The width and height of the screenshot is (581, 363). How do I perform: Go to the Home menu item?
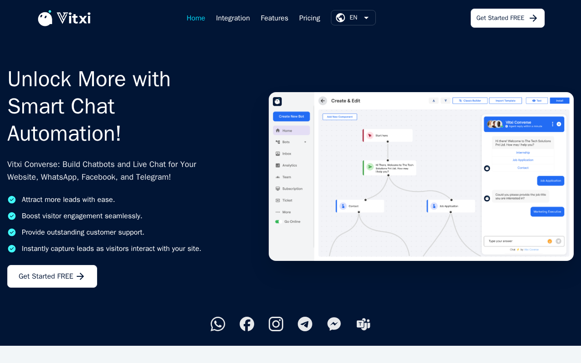(196, 18)
